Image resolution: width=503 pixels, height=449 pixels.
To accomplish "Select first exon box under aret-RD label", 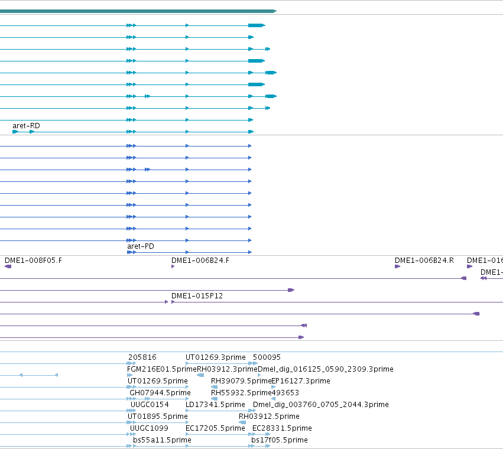I will click(x=15, y=132).
